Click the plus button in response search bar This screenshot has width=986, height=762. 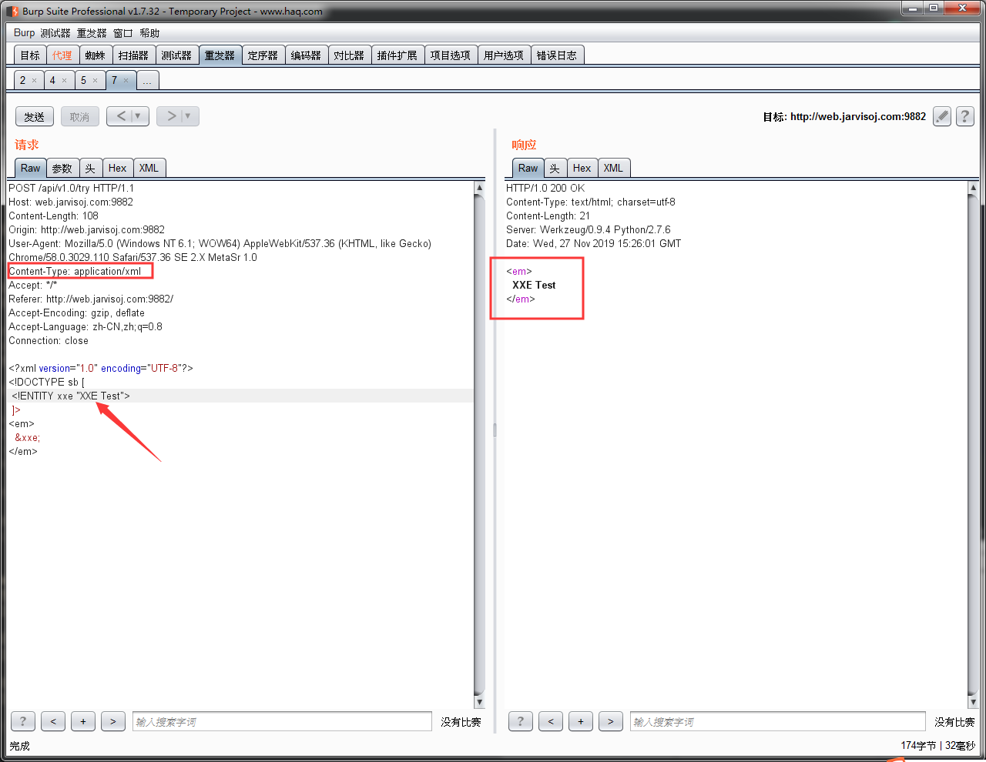pos(581,721)
